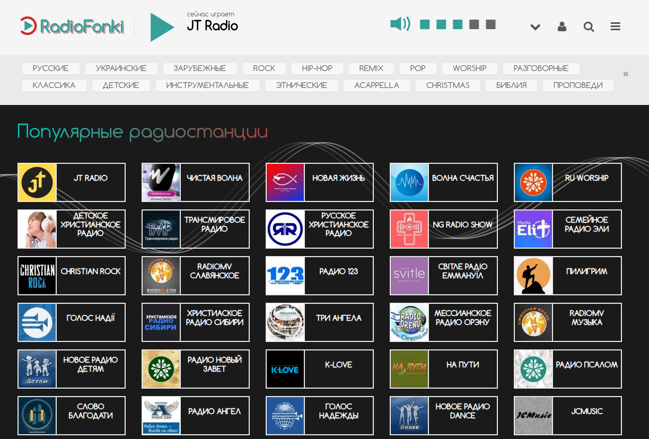The height and width of the screenshot is (439, 649).
Task: Click the Пилигрим station logo
Action: (x=533, y=276)
